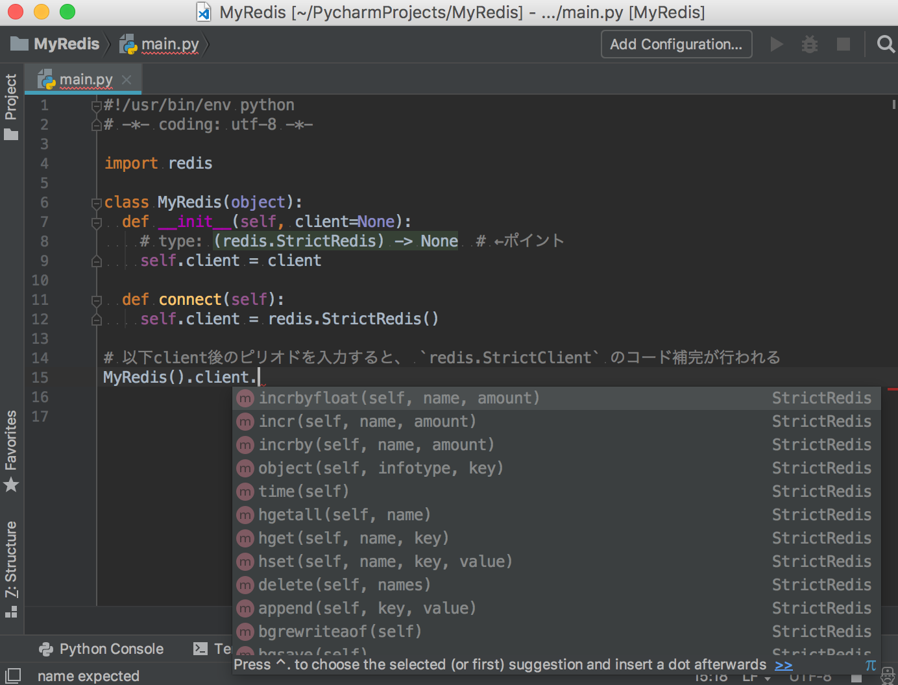Viewport: 898px width, 685px height.
Task: Click method icon beside bgrewriteaof
Action: point(245,632)
